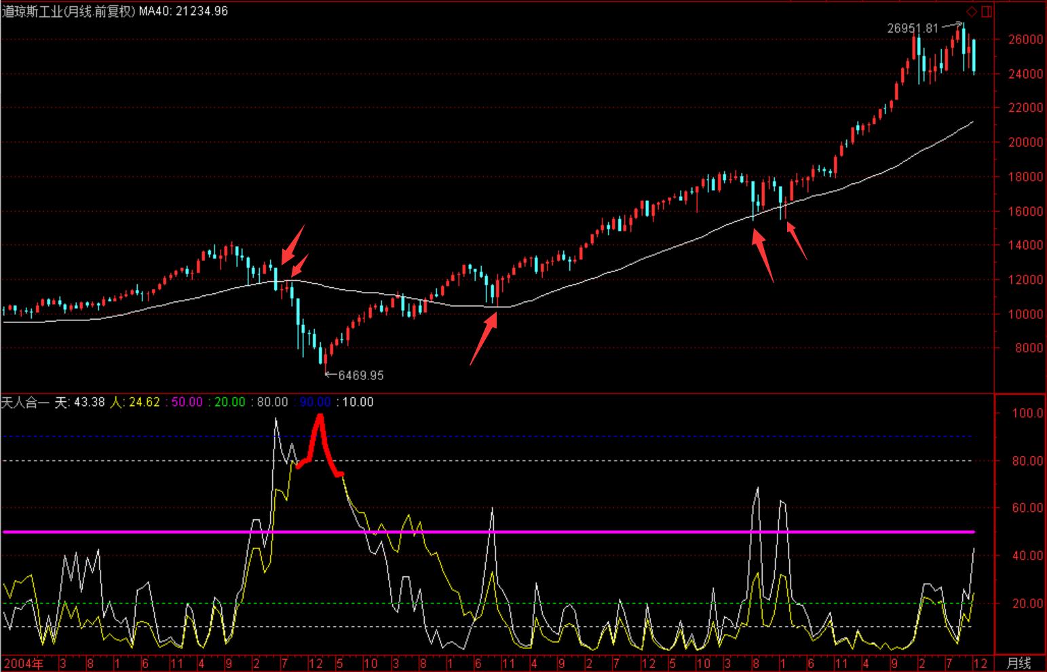Screen dimensions: 1047x672
Task: Click the 26000 price axis label
Action: point(1025,39)
